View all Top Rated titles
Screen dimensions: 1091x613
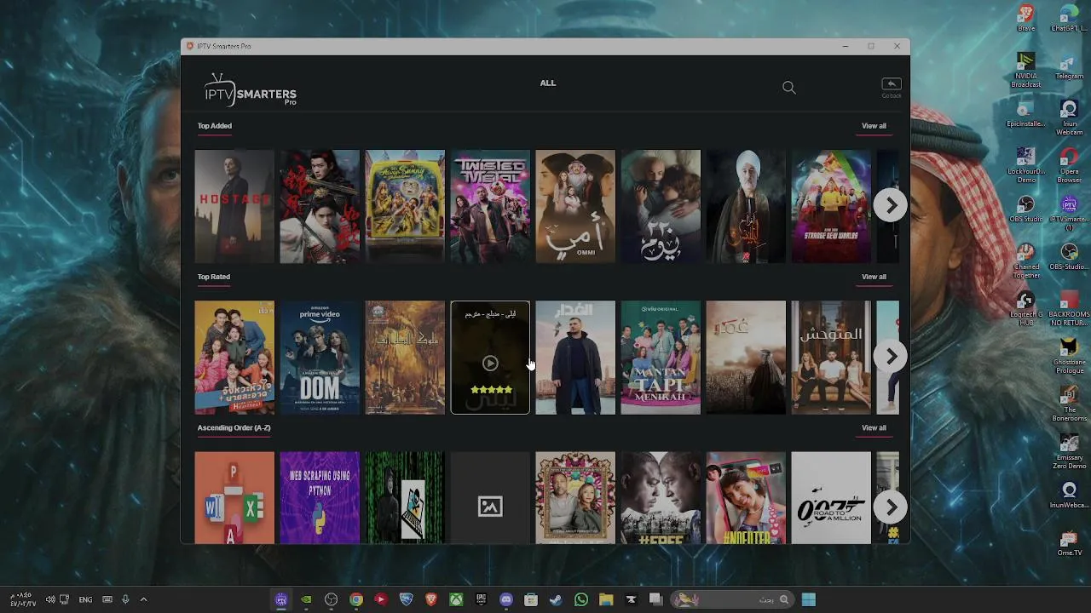point(874,277)
